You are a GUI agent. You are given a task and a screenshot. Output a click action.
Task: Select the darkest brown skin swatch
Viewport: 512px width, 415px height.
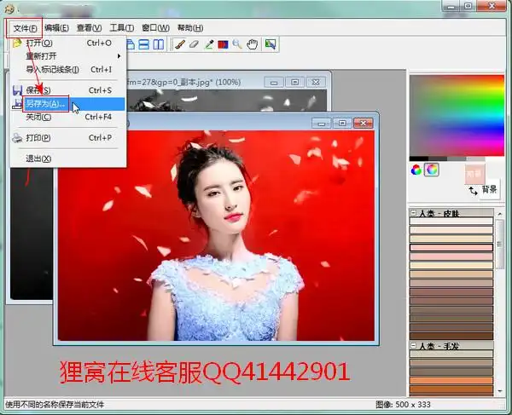[x=451, y=336]
